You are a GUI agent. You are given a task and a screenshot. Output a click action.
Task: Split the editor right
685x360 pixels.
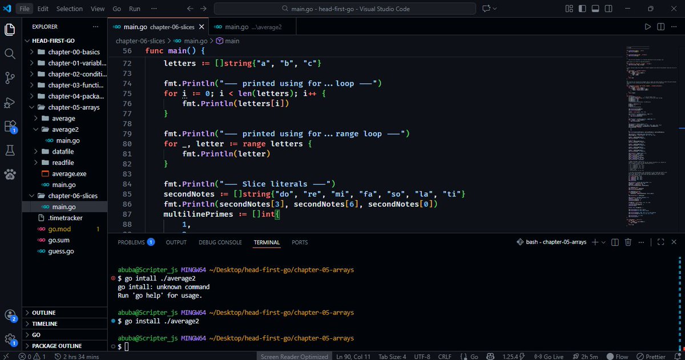click(661, 27)
